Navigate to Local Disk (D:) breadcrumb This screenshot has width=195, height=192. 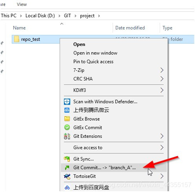tap(40, 16)
